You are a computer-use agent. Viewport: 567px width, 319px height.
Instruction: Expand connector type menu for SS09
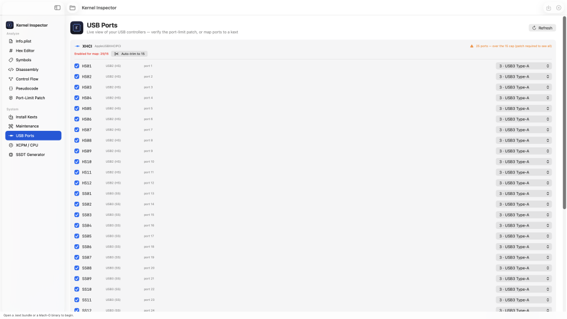(x=523, y=279)
